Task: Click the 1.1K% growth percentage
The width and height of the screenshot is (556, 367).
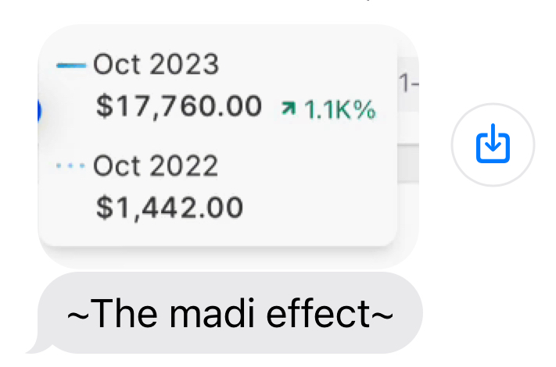Action: [339, 111]
